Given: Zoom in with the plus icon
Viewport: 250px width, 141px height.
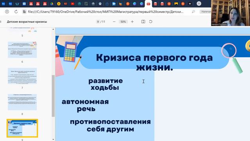Looking at the screenshot, I should point(132,22).
